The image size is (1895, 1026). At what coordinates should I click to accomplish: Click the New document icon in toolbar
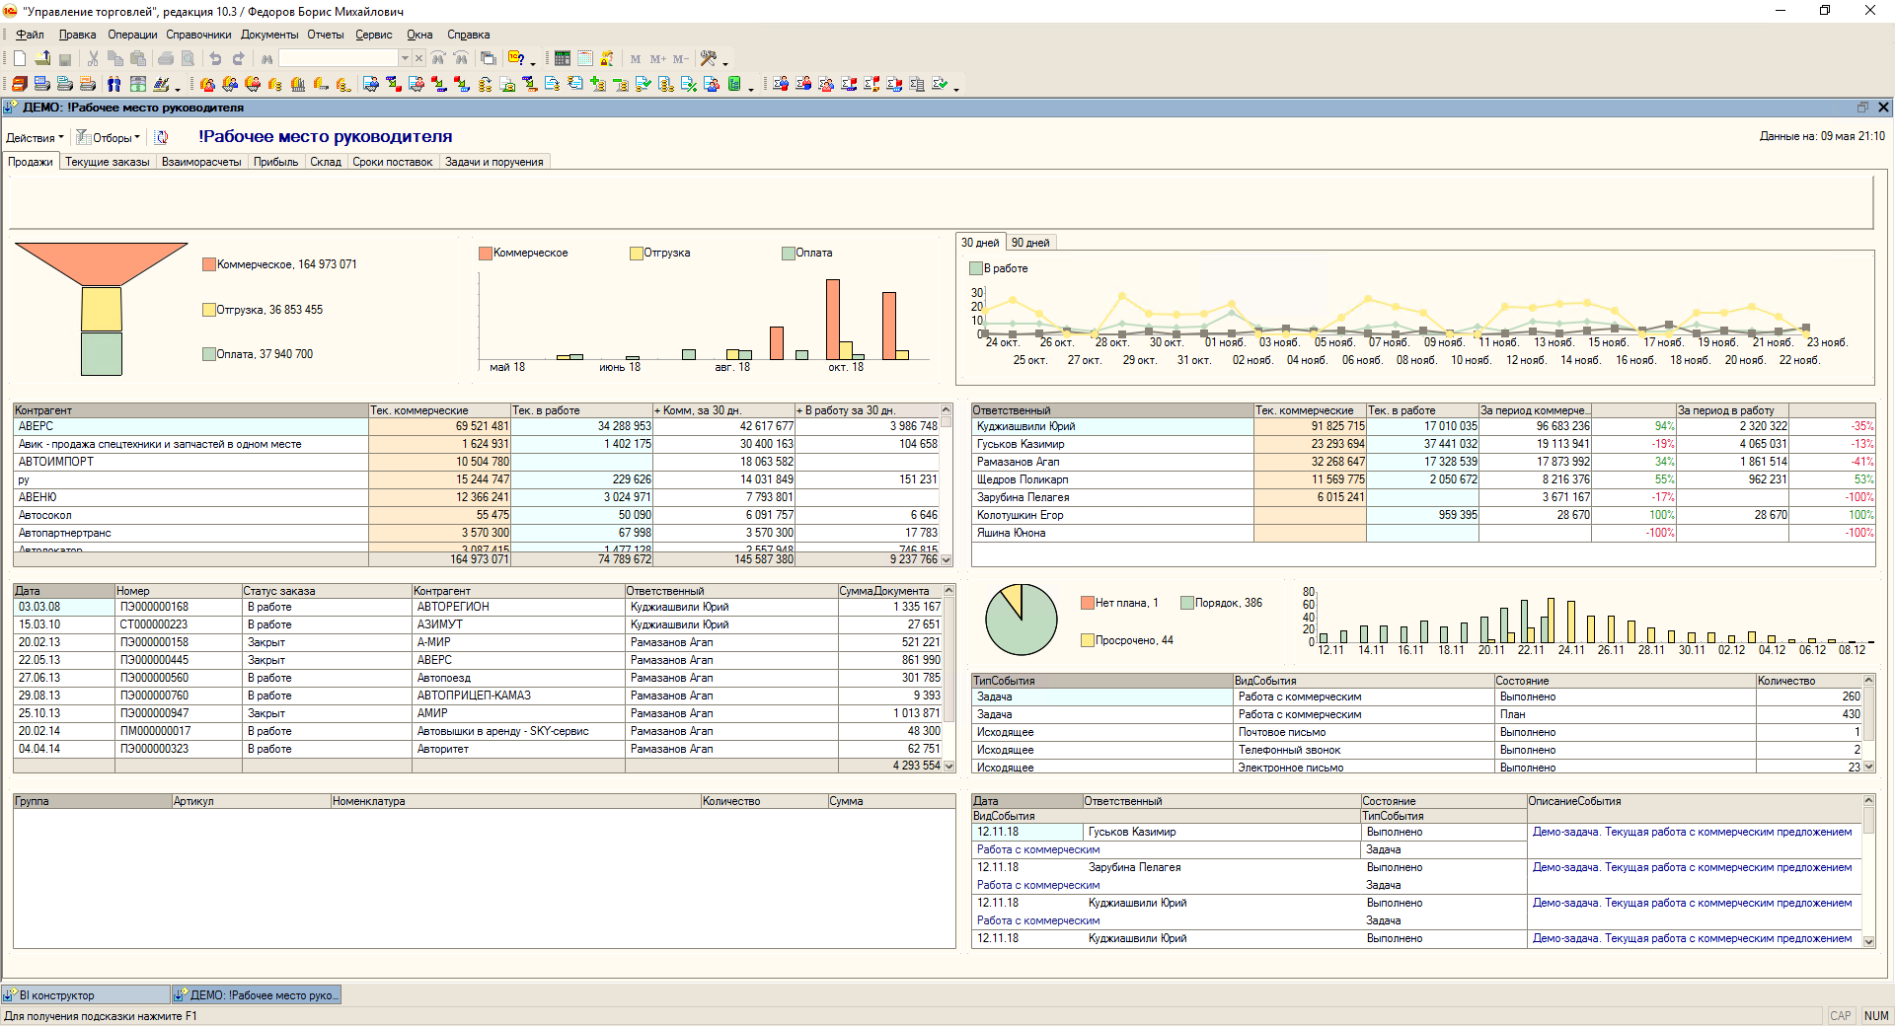20,59
